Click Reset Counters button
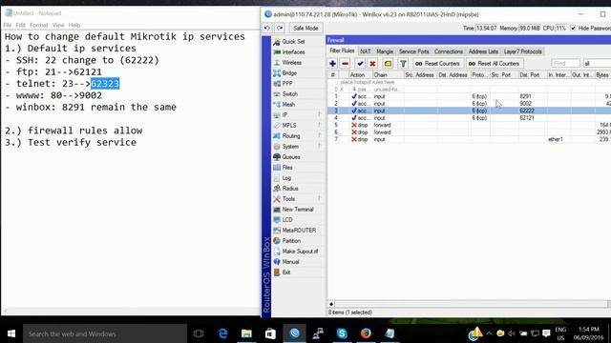This screenshot has width=611, height=343. [437, 64]
